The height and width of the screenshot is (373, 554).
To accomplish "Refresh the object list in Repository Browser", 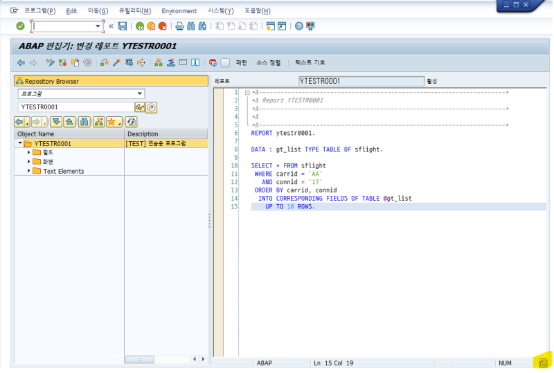I will point(131,122).
